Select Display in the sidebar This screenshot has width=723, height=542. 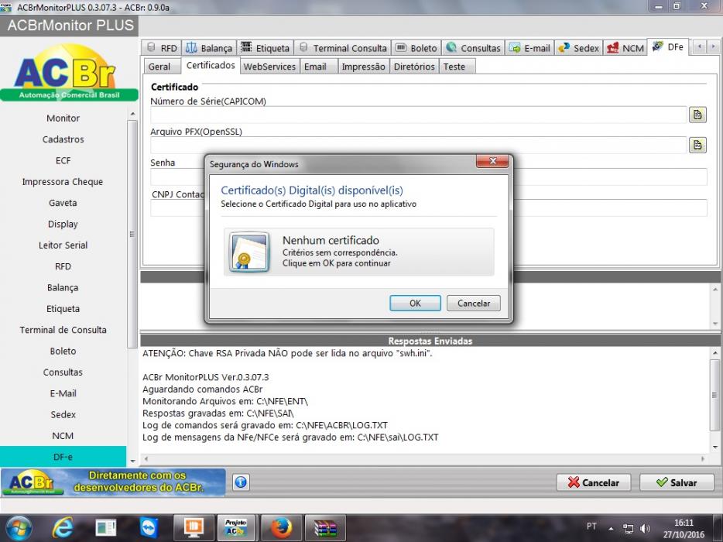pos(63,225)
